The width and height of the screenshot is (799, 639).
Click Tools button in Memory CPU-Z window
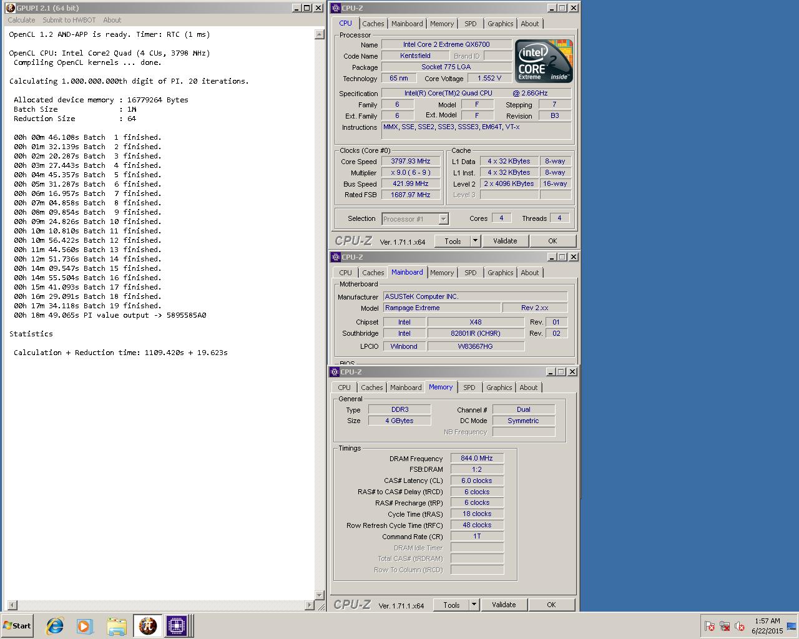pyautogui.click(x=452, y=605)
